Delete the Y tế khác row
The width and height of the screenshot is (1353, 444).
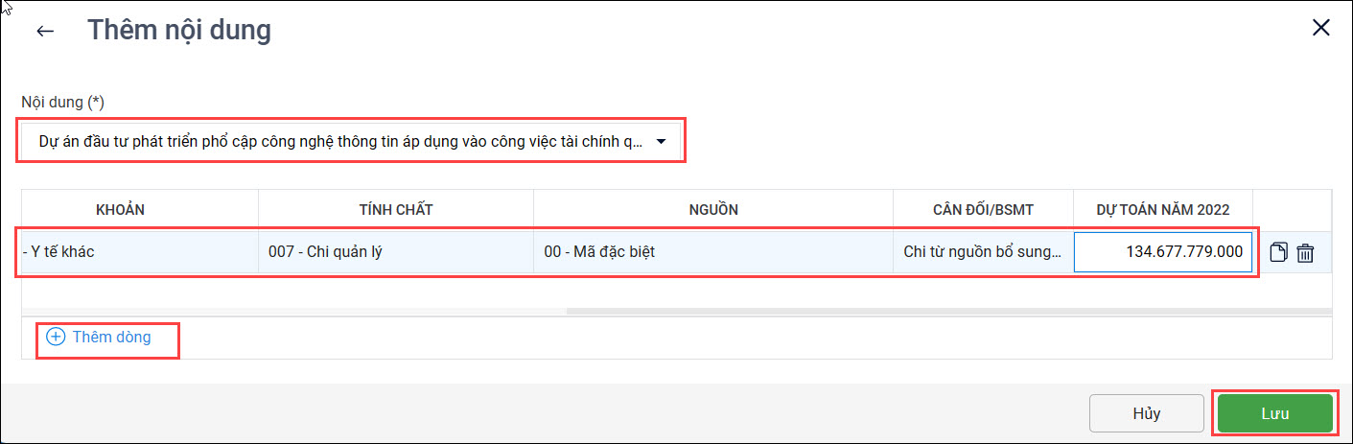tap(1305, 253)
